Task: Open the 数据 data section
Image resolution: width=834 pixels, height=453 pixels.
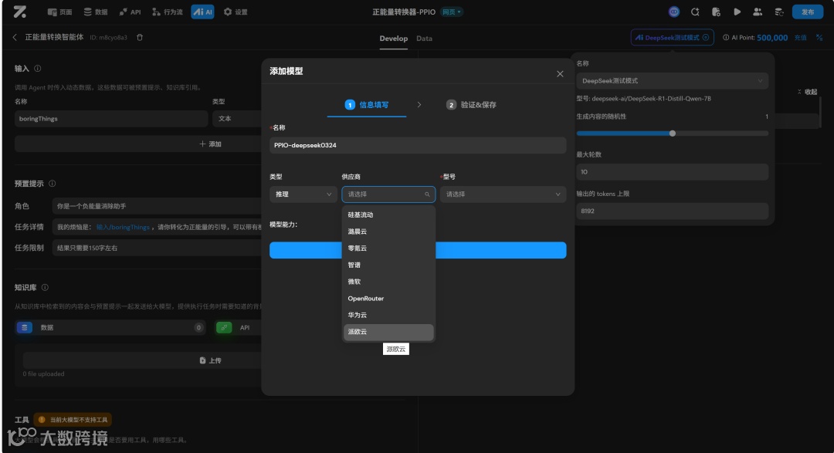Action: coord(96,12)
